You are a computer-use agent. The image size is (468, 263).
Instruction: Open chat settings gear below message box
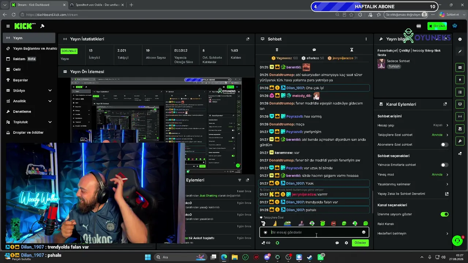click(346, 243)
